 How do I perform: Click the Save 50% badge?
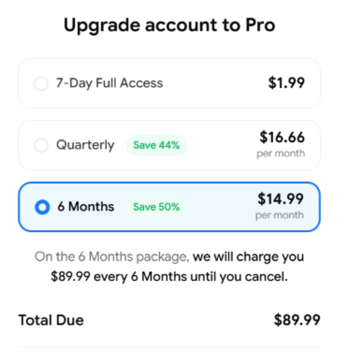[x=157, y=207]
